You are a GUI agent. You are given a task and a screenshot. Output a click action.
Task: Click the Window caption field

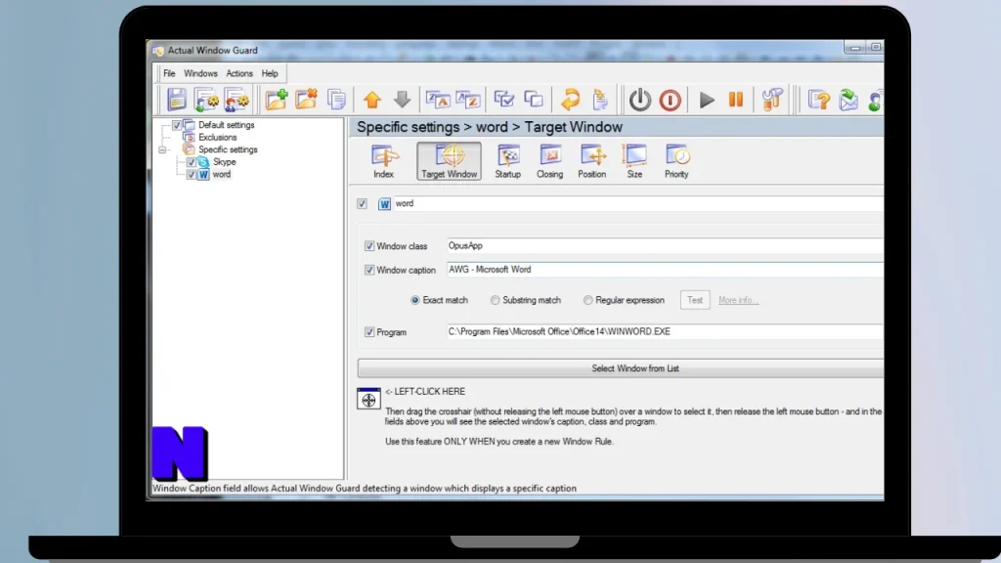665,270
